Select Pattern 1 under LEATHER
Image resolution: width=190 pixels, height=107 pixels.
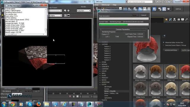coord(107,47)
